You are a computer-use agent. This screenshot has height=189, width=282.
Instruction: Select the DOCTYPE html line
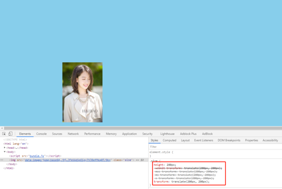[x=15, y=139]
